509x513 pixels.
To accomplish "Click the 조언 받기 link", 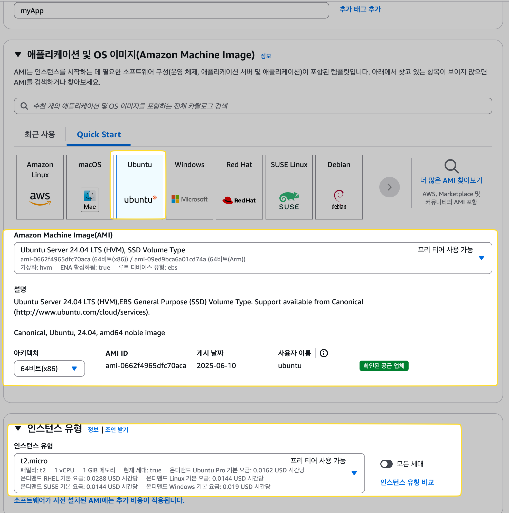I will pyautogui.click(x=117, y=430).
